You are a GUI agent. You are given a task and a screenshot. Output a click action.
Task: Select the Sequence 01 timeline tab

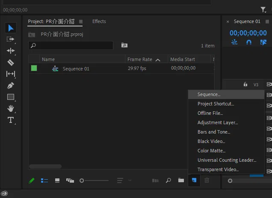pos(247,21)
